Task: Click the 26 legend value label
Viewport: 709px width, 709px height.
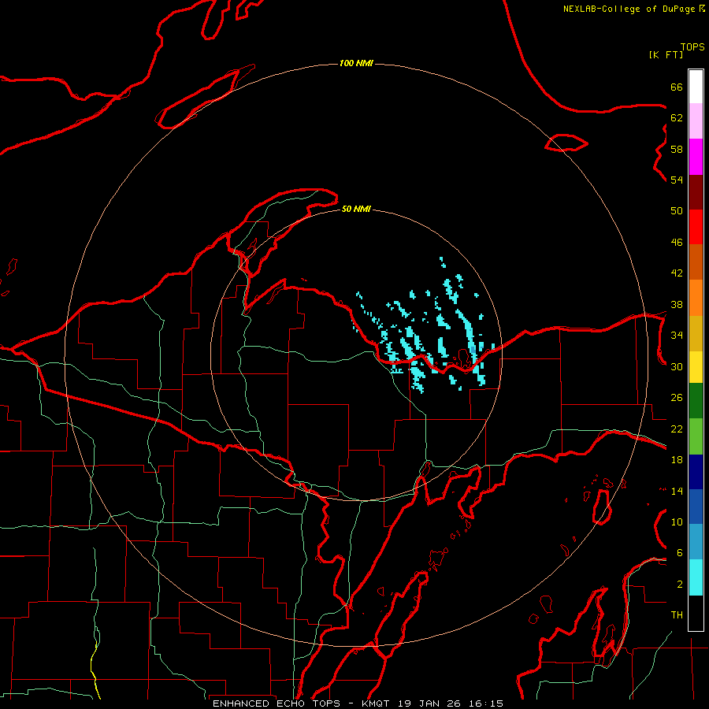Action: coord(677,398)
